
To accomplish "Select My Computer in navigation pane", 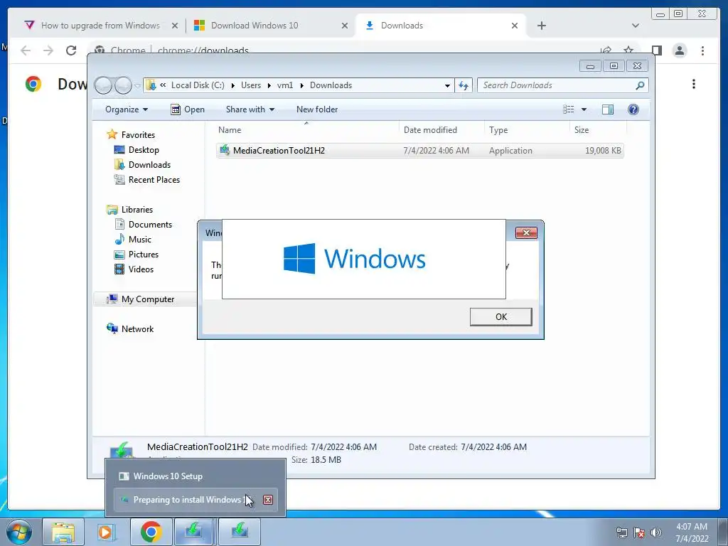I will coord(148,299).
